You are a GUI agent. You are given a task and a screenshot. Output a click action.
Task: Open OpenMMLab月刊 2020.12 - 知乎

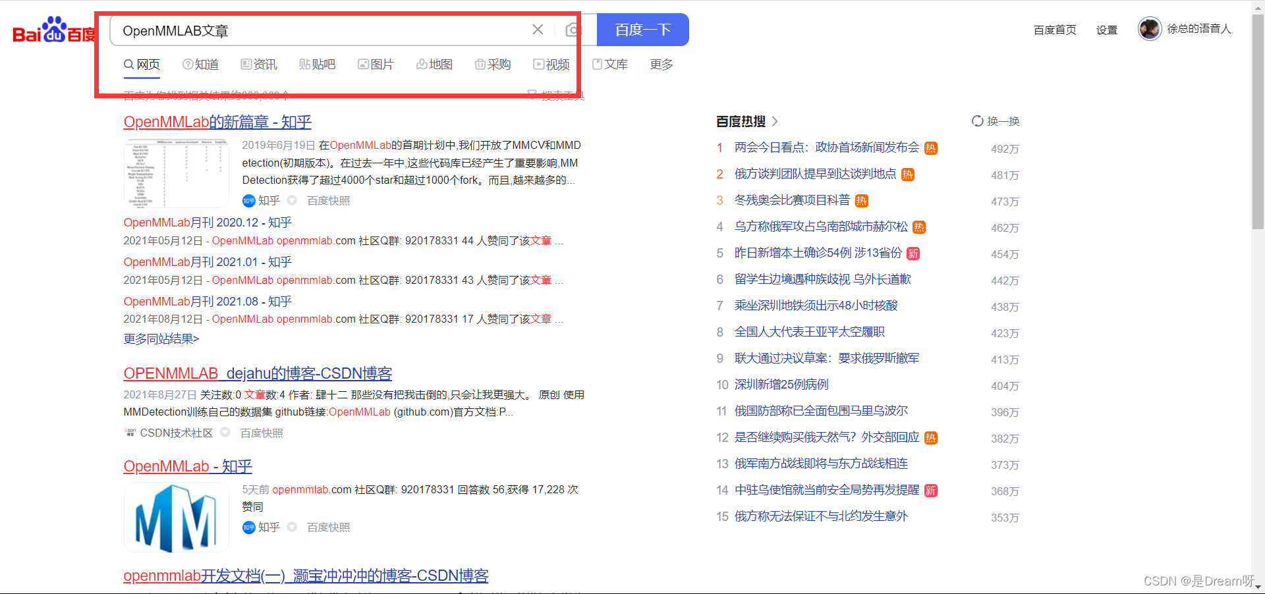208,223
